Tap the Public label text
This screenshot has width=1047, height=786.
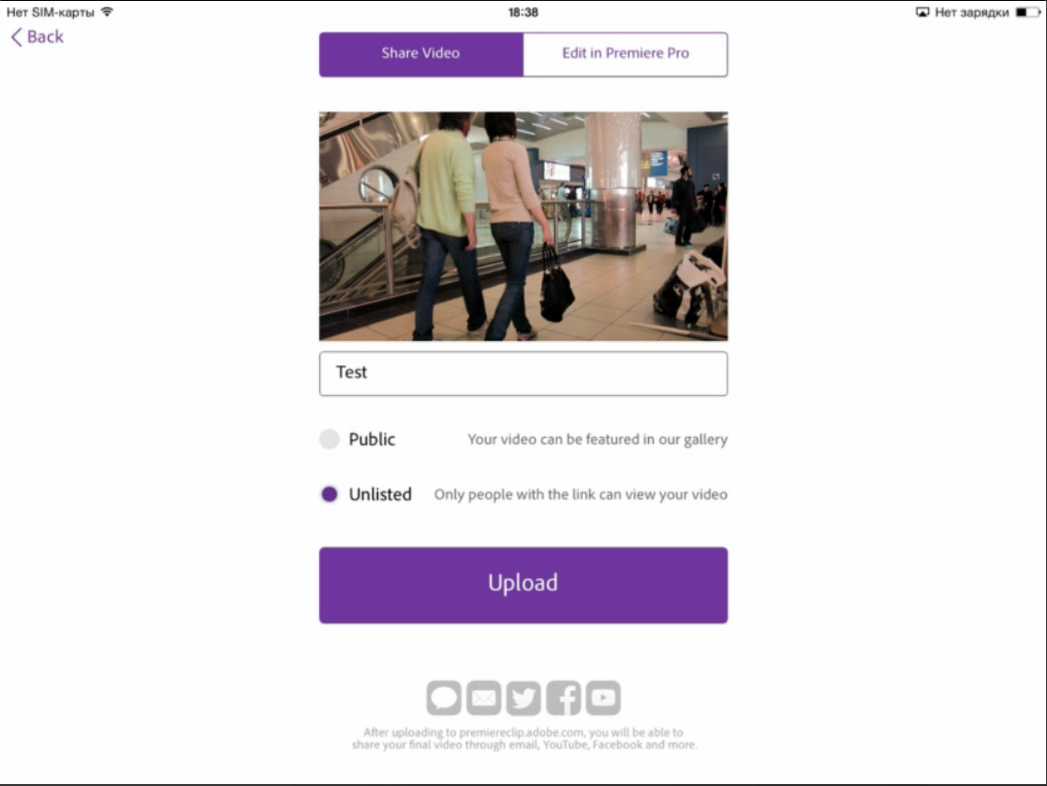click(x=372, y=439)
